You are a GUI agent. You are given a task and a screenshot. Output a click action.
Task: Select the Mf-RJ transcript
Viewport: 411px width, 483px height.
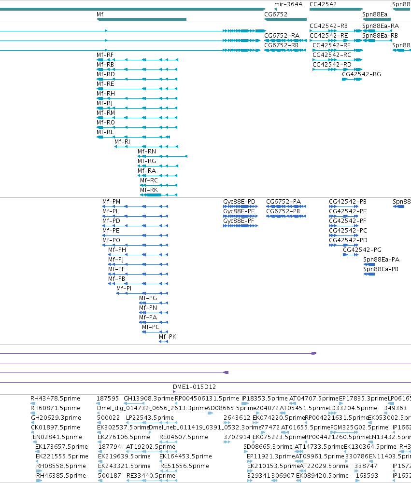coord(137,108)
